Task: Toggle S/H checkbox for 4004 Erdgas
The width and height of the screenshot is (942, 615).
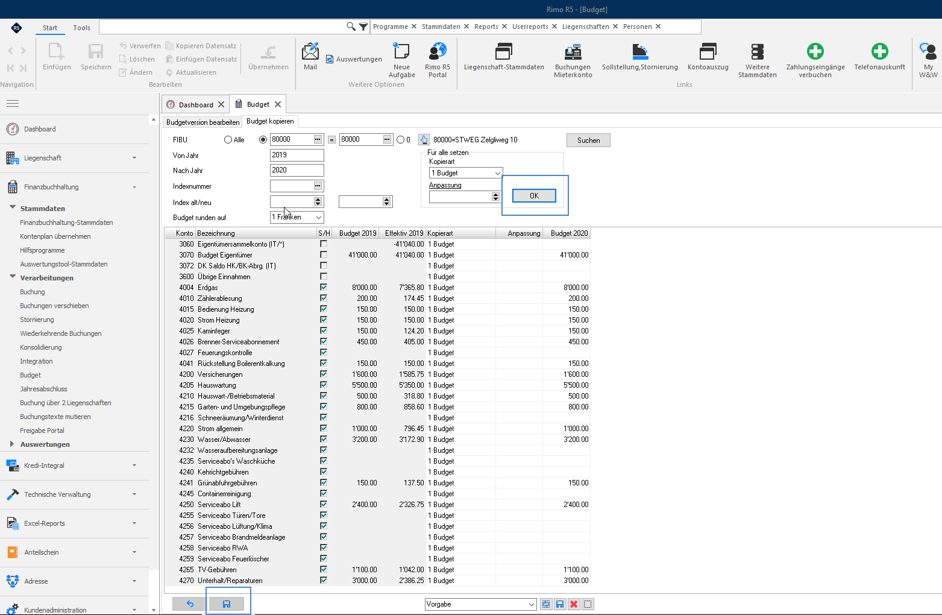Action: pyautogui.click(x=324, y=288)
